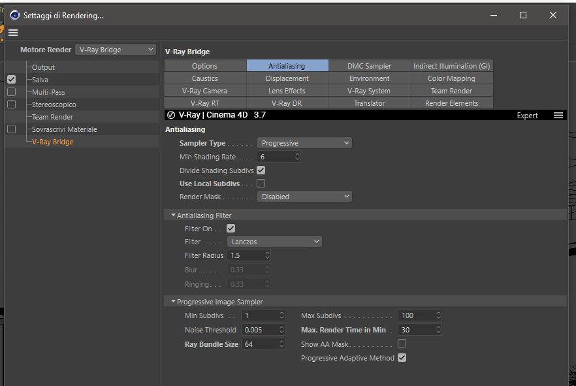Open the Team Render tab in V-Ray Bridge
Viewport: 576px width, 386px height.
[452, 91]
